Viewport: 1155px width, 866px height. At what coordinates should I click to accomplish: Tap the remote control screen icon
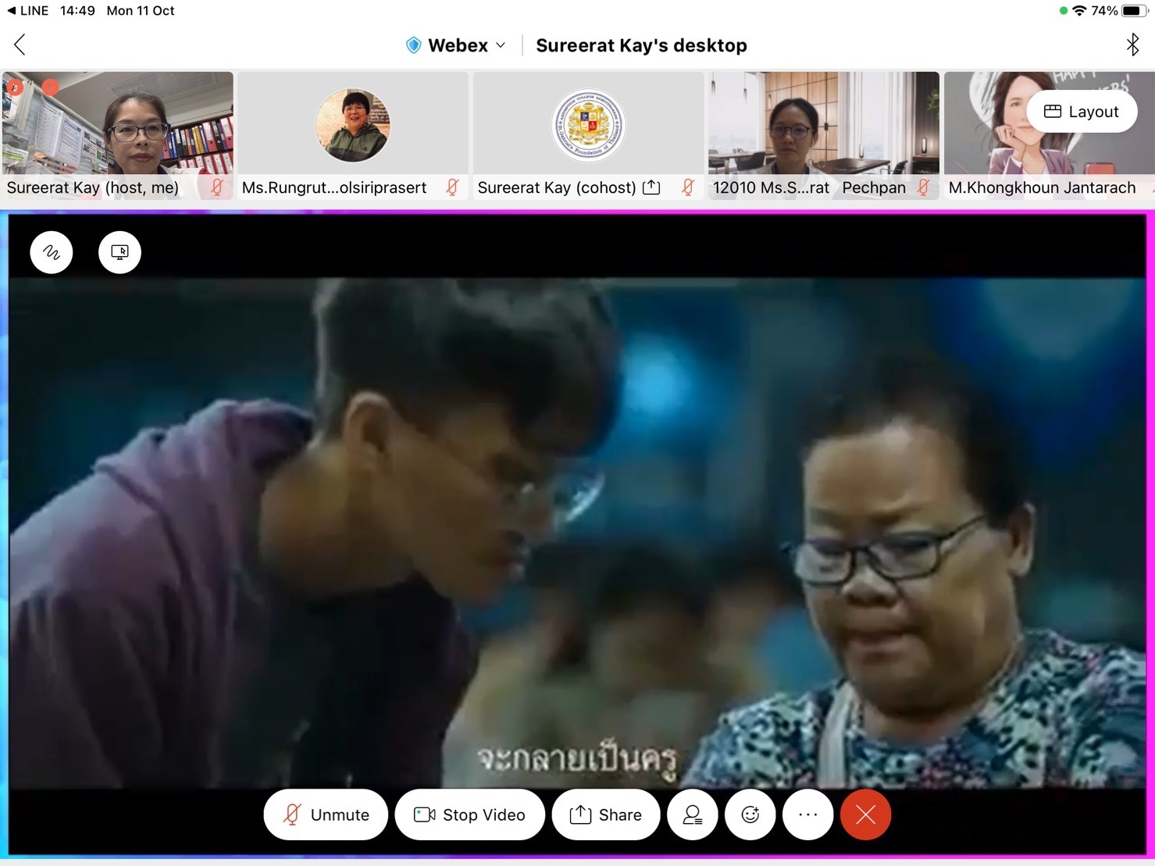[x=119, y=252]
